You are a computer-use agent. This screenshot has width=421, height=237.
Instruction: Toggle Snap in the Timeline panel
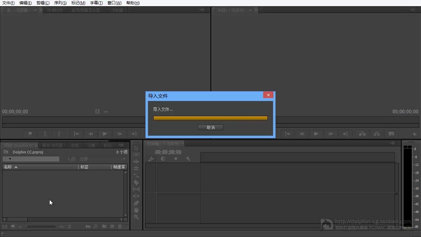pyautogui.click(x=163, y=159)
